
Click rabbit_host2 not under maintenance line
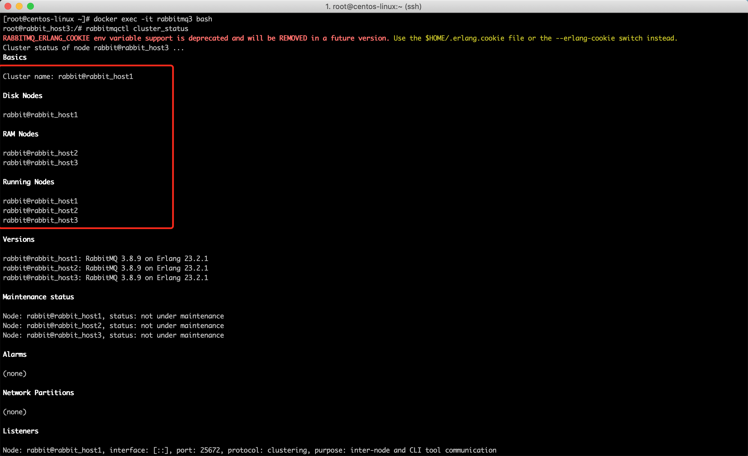click(113, 326)
